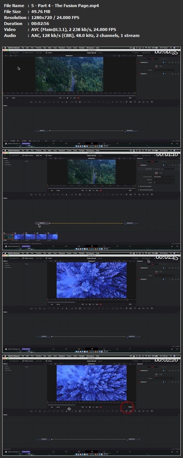
Task: Click play forward icon in the 00:00:35 frame
Action: click(71, 98)
